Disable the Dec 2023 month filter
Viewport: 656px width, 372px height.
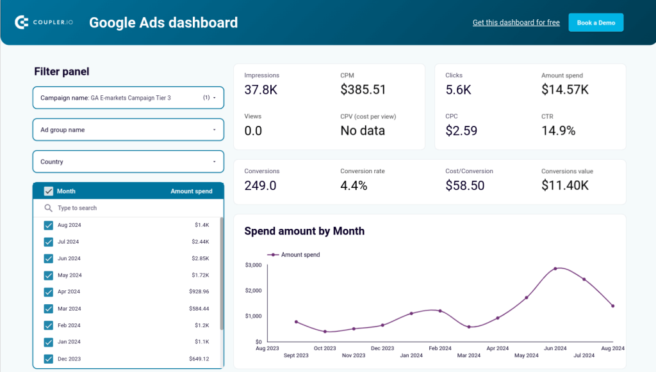point(48,359)
